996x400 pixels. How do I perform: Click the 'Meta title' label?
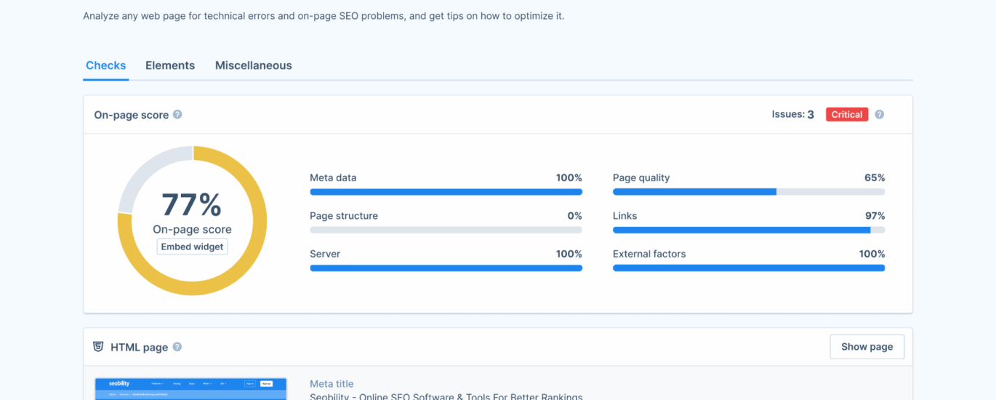(332, 384)
